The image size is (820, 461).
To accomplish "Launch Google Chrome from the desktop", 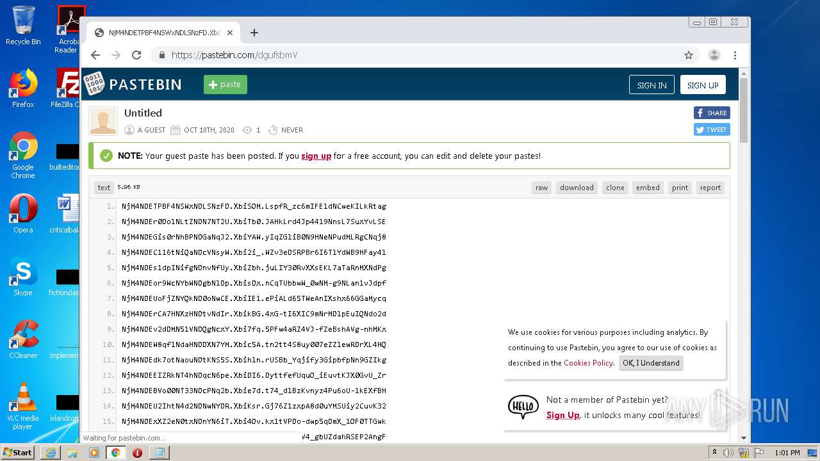I will click(23, 155).
